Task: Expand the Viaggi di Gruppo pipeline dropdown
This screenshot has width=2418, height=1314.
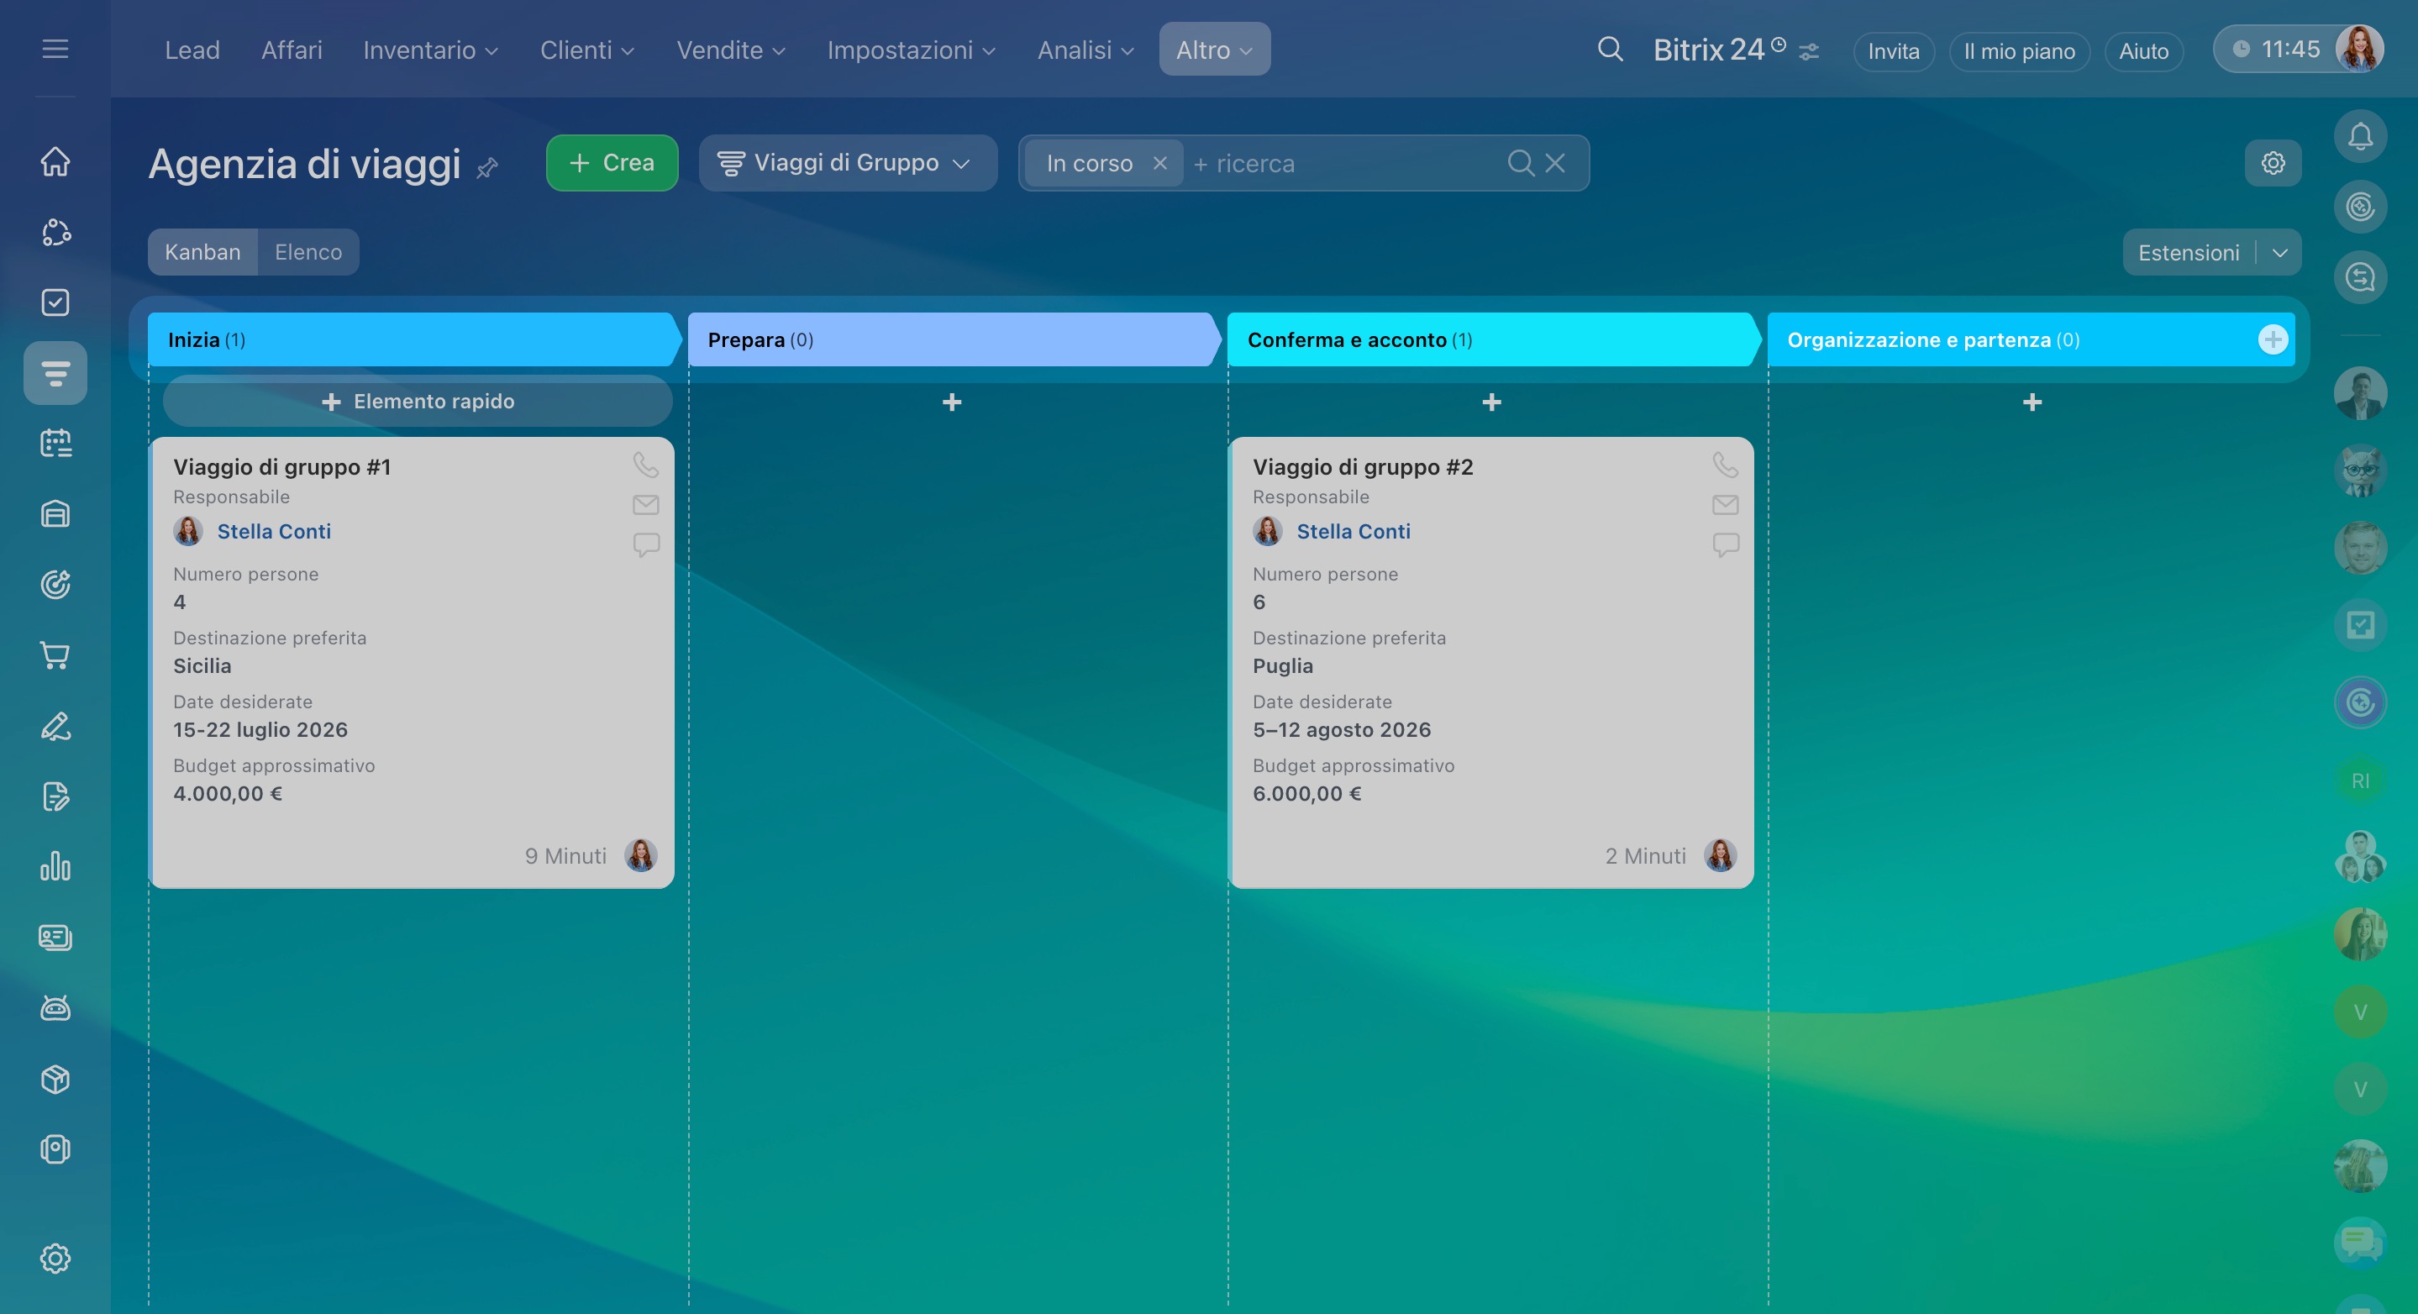Action: 847,163
